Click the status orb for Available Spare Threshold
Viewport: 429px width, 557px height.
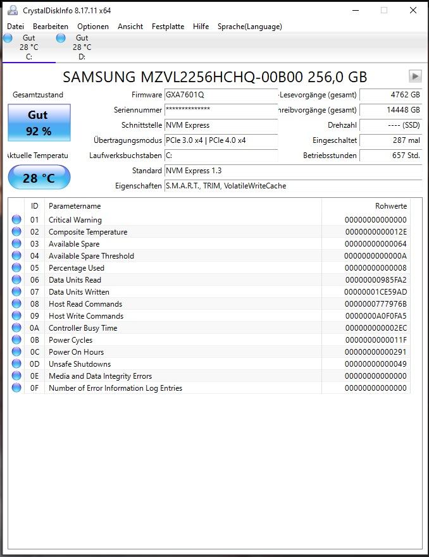16,255
